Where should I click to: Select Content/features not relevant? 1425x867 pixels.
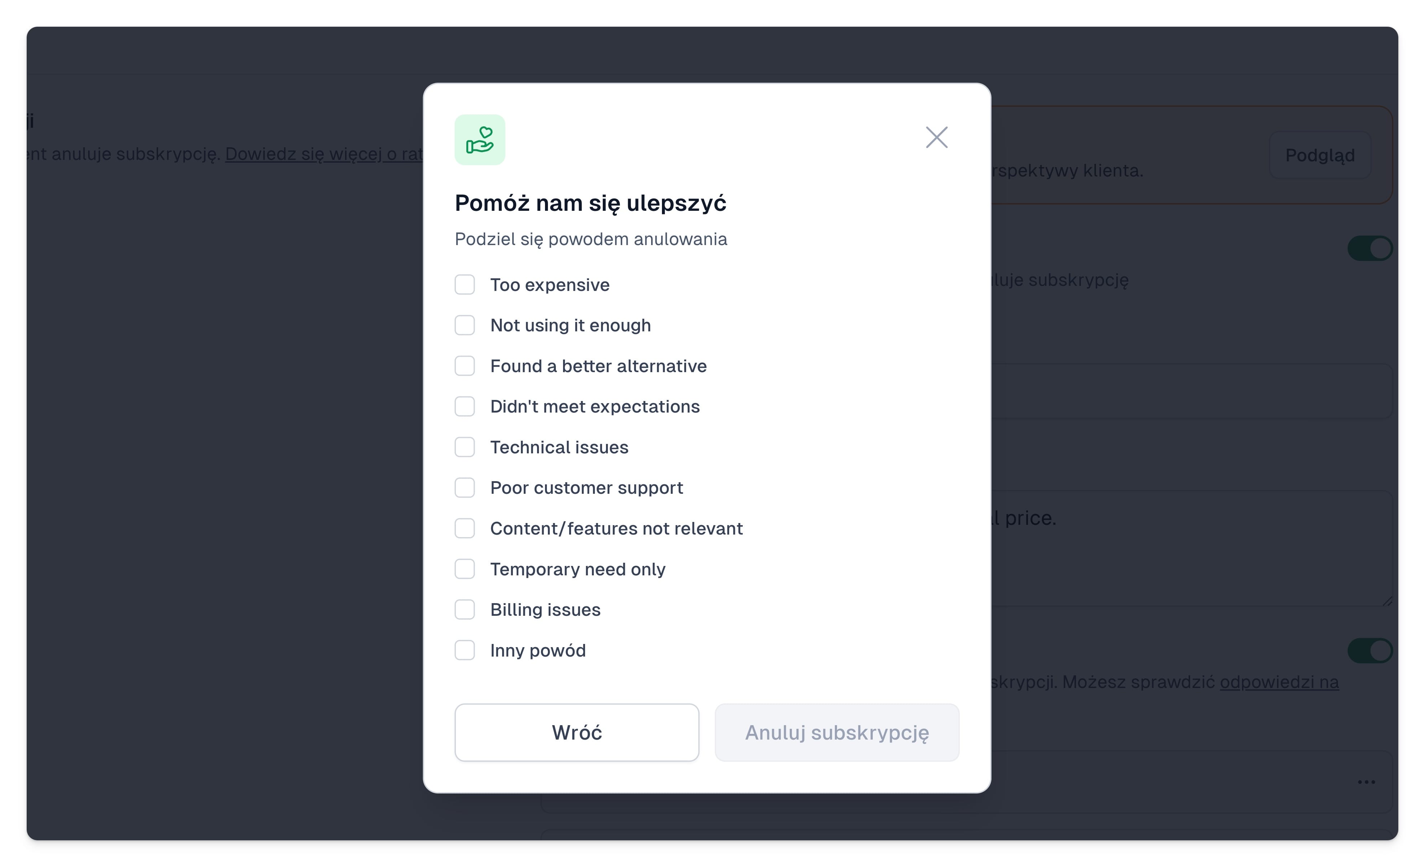tap(465, 528)
